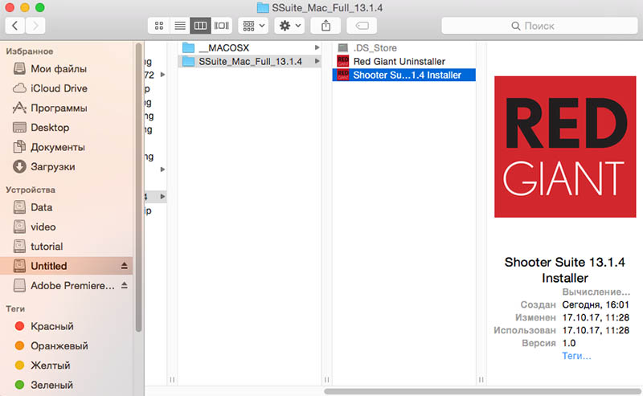Click the Shooter Suite Installer row icon
Viewport: 643px width, 396px height.
point(343,75)
